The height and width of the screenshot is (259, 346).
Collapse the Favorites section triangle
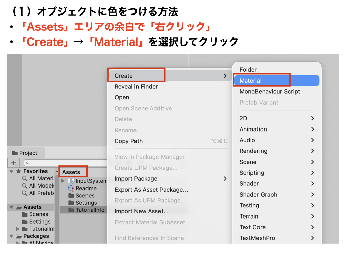click(11, 171)
